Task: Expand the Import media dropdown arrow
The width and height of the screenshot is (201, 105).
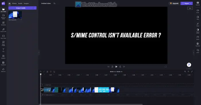Action: (35, 8)
